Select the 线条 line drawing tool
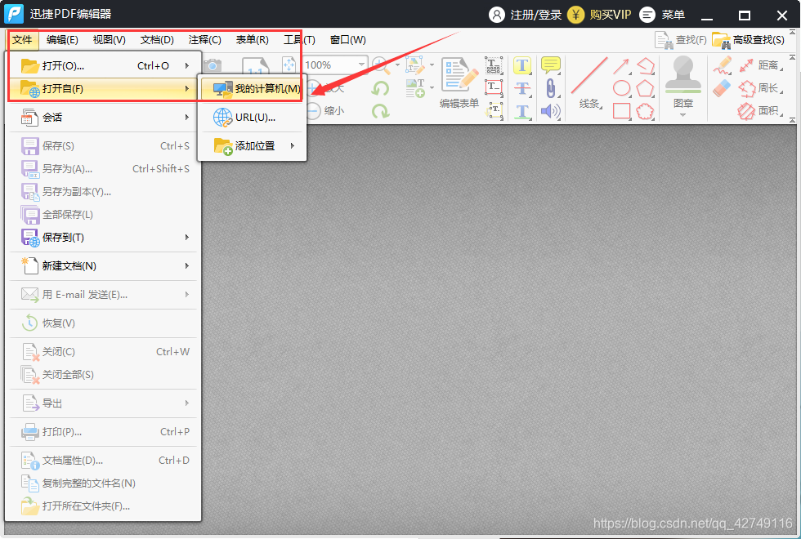 point(589,82)
